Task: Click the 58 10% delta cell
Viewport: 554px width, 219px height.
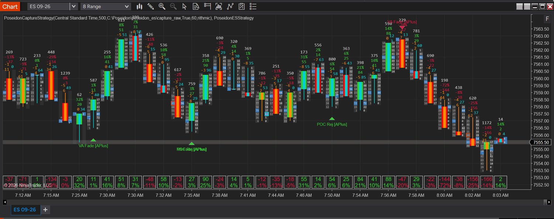Action: (x=163, y=182)
